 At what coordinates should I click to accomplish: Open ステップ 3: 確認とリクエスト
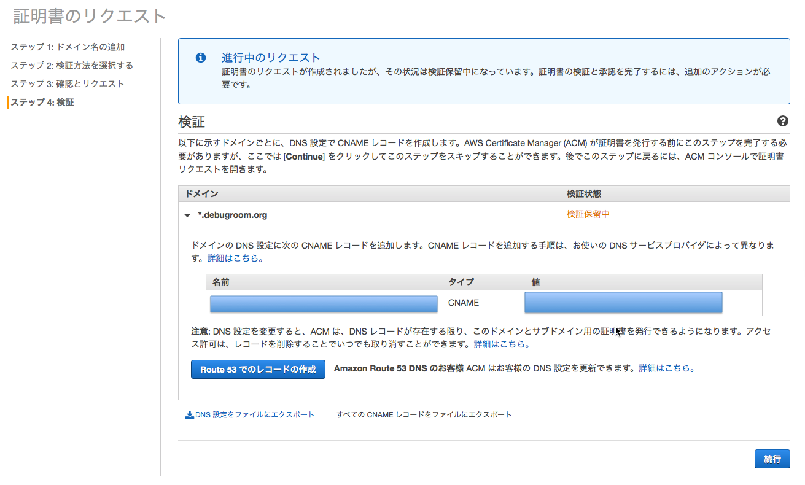[68, 83]
